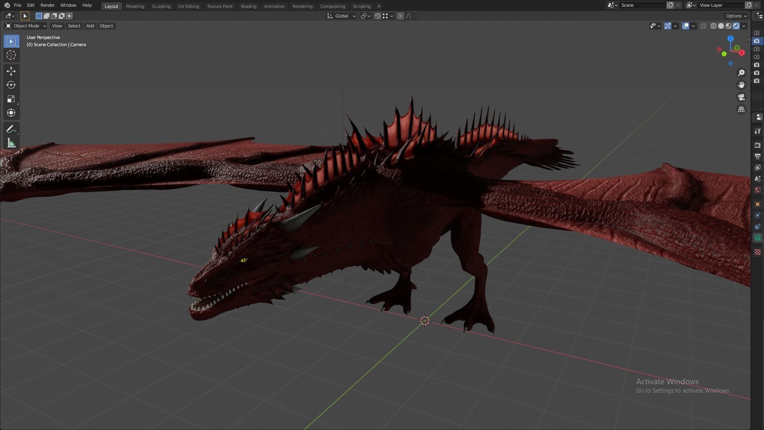The image size is (764, 430).
Task: Click the blue Z axis gizmo ball
Action: (x=731, y=39)
